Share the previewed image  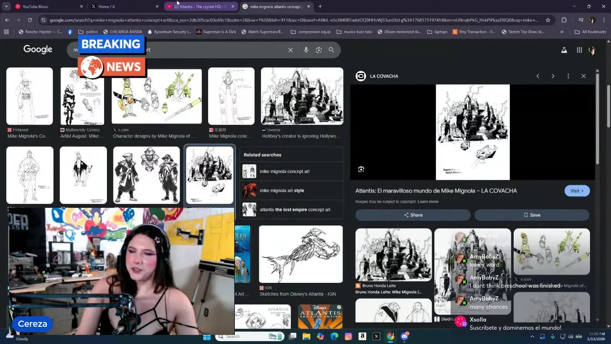coord(413,215)
